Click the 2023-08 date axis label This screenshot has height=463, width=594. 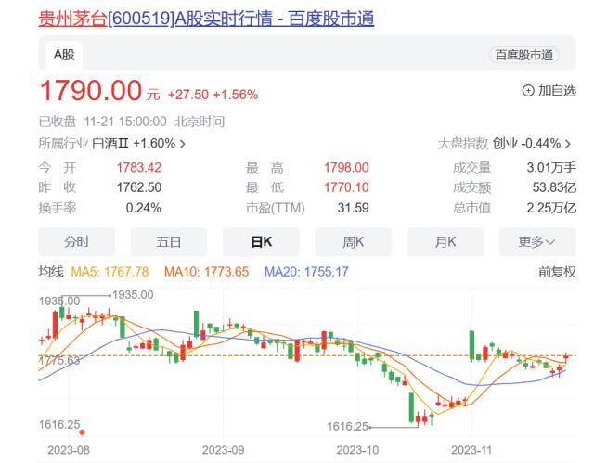pyautogui.click(x=69, y=450)
